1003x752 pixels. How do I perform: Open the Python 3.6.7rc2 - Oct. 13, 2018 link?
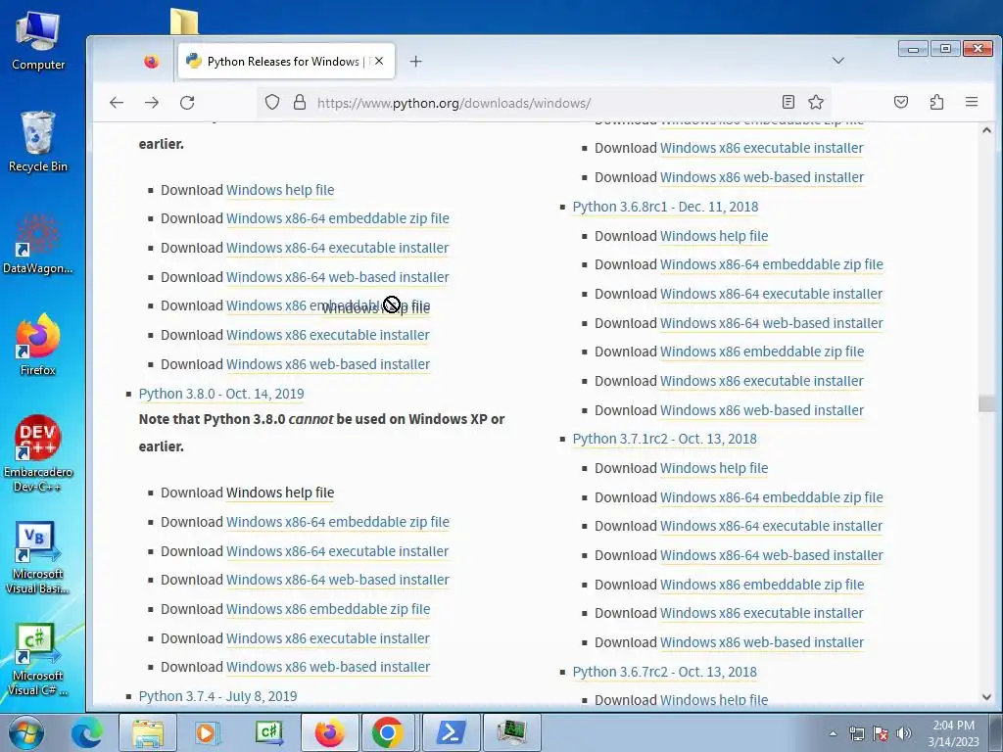665,672
